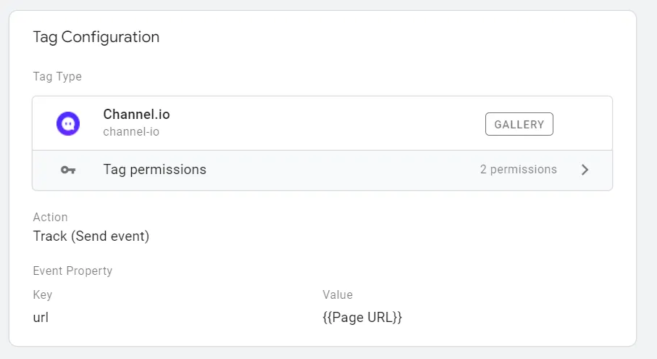
Task: Click the Tag Type label
Action: click(x=57, y=77)
